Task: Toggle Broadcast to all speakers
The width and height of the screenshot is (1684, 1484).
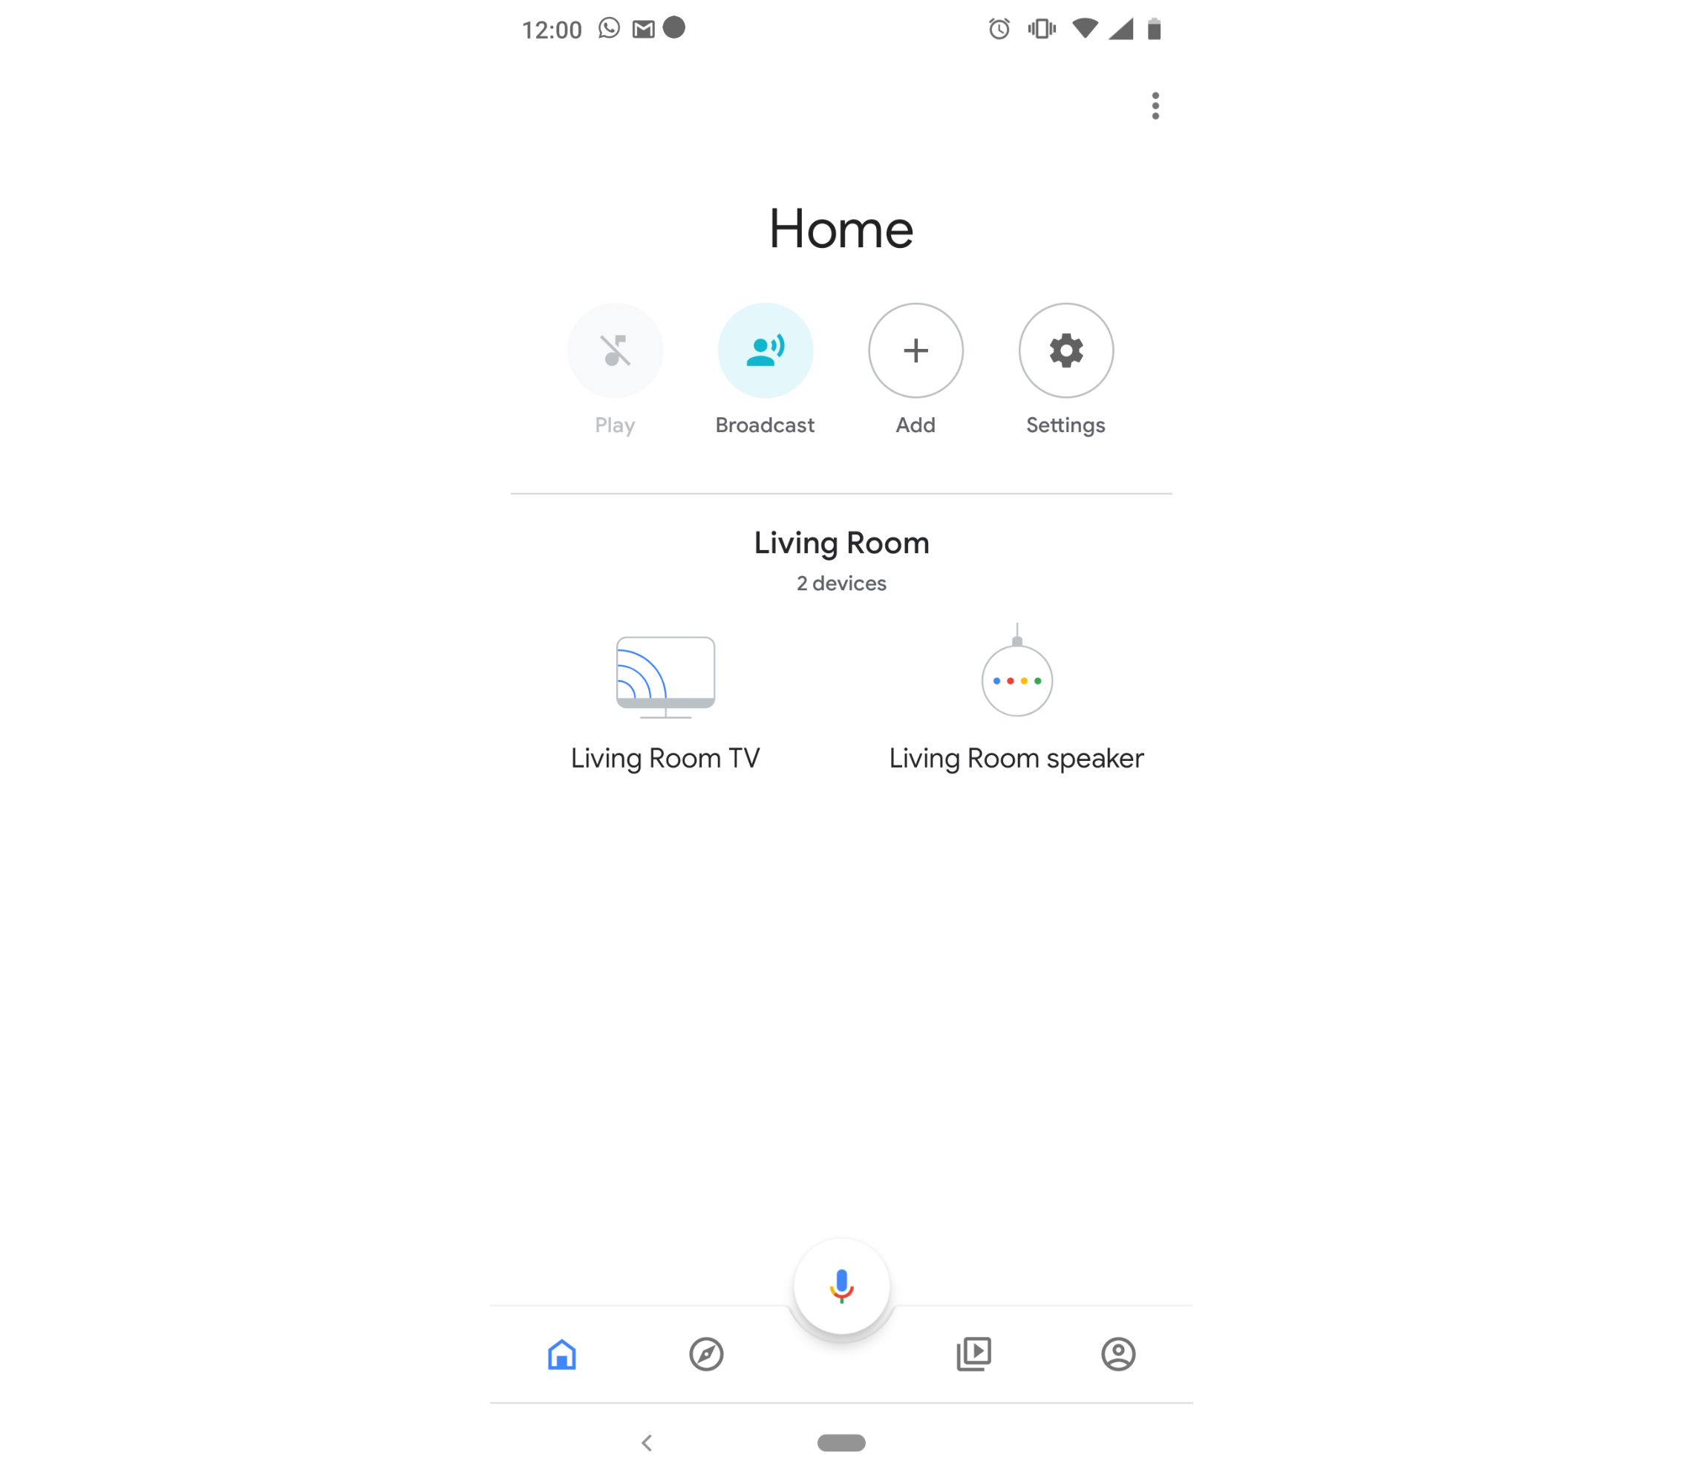Action: [766, 350]
